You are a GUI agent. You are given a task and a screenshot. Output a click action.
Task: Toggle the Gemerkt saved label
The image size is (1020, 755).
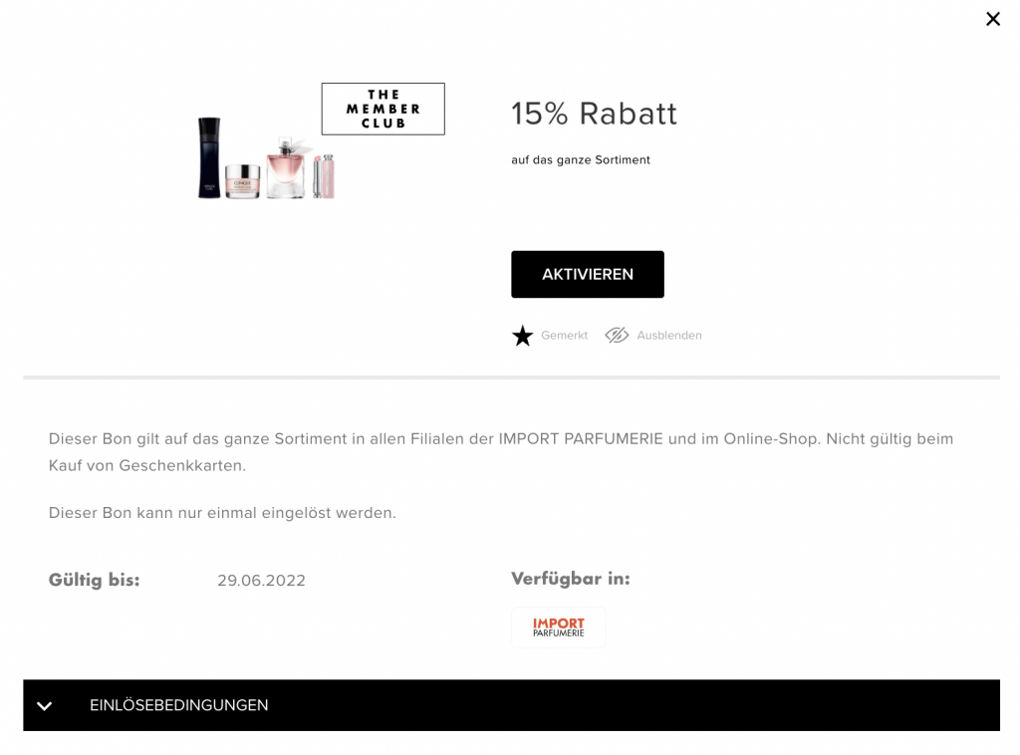(564, 336)
